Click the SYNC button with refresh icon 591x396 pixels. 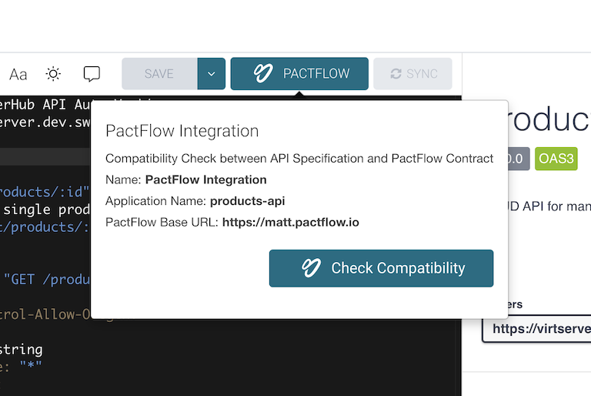413,74
